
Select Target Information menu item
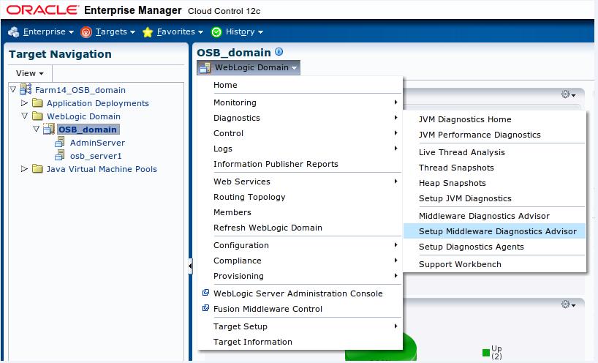pos(300,342)
